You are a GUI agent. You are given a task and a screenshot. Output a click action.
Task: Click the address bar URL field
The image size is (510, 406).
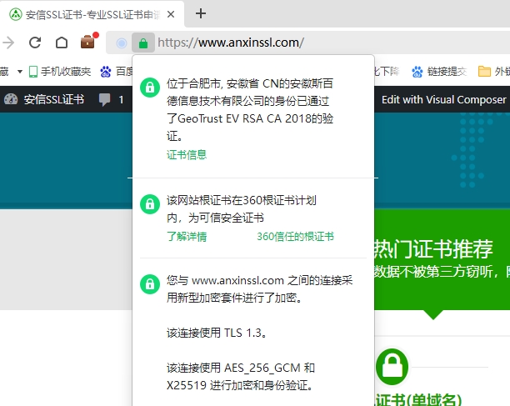pos(333,43)
